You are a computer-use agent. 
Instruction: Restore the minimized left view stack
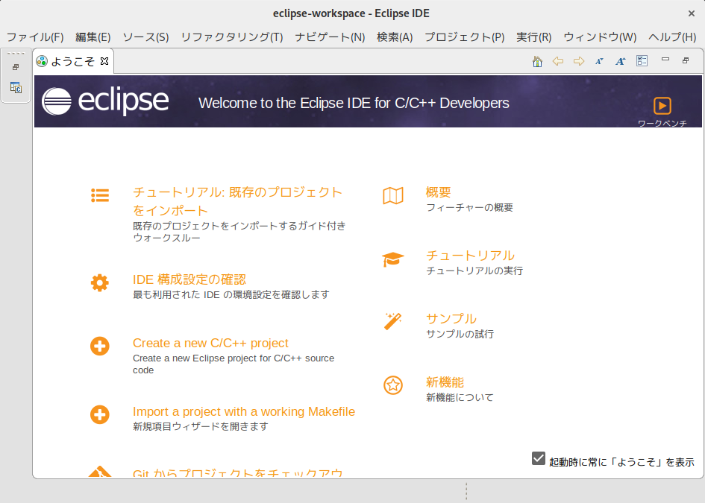coord(16,67)
